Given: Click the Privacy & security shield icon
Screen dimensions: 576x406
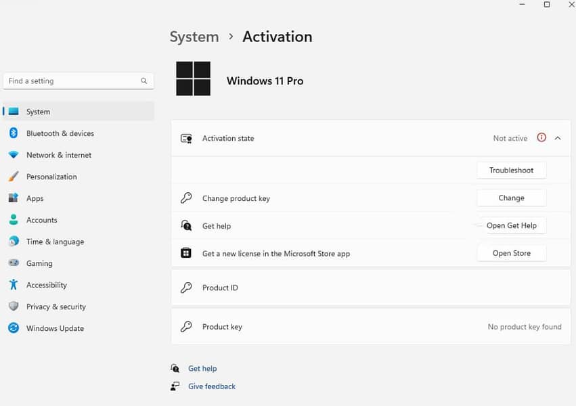Looking at the screenshot, I should click(x=14, y=306).
